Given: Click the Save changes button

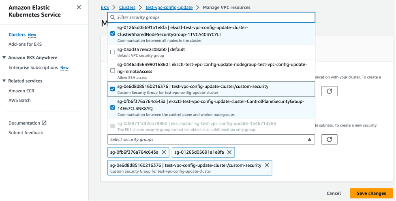Looking at the screenshot, I should point(372,193).
